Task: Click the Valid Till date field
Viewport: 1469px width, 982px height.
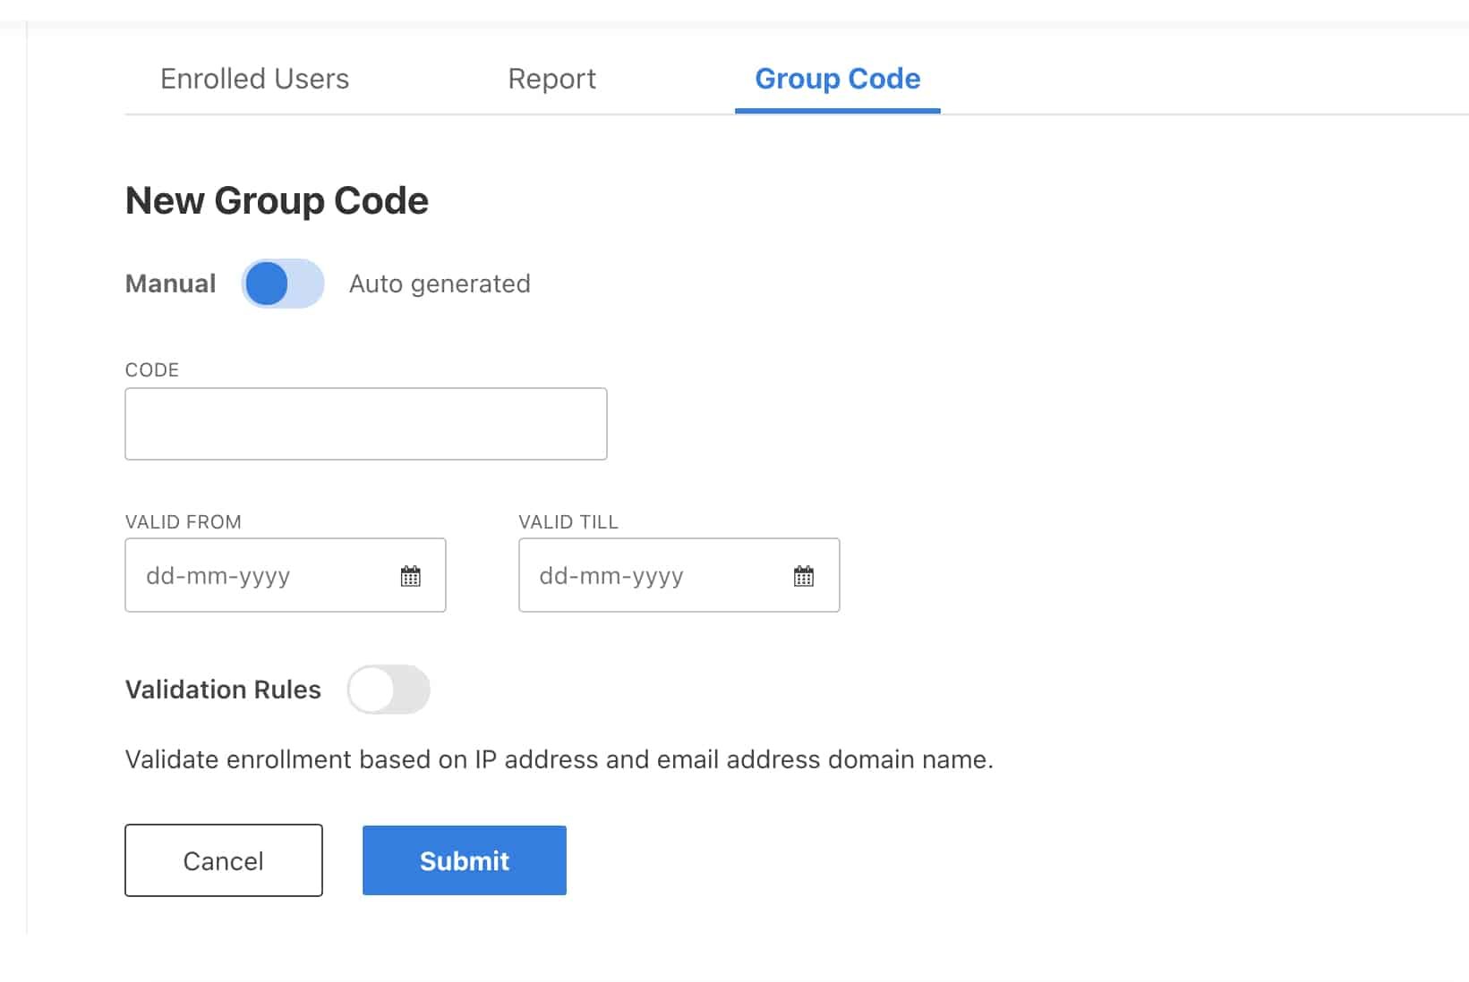Action: pos(679,575)
